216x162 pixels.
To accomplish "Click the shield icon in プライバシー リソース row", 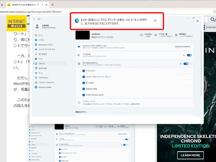I will pyautogui.click(x=79, y=103).
